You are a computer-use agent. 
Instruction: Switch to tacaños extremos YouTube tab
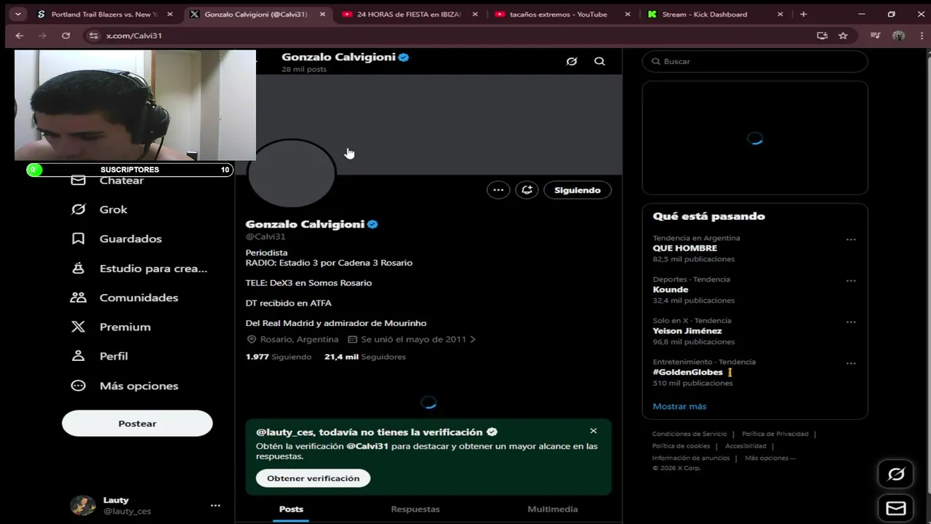[x=558, y=14]
